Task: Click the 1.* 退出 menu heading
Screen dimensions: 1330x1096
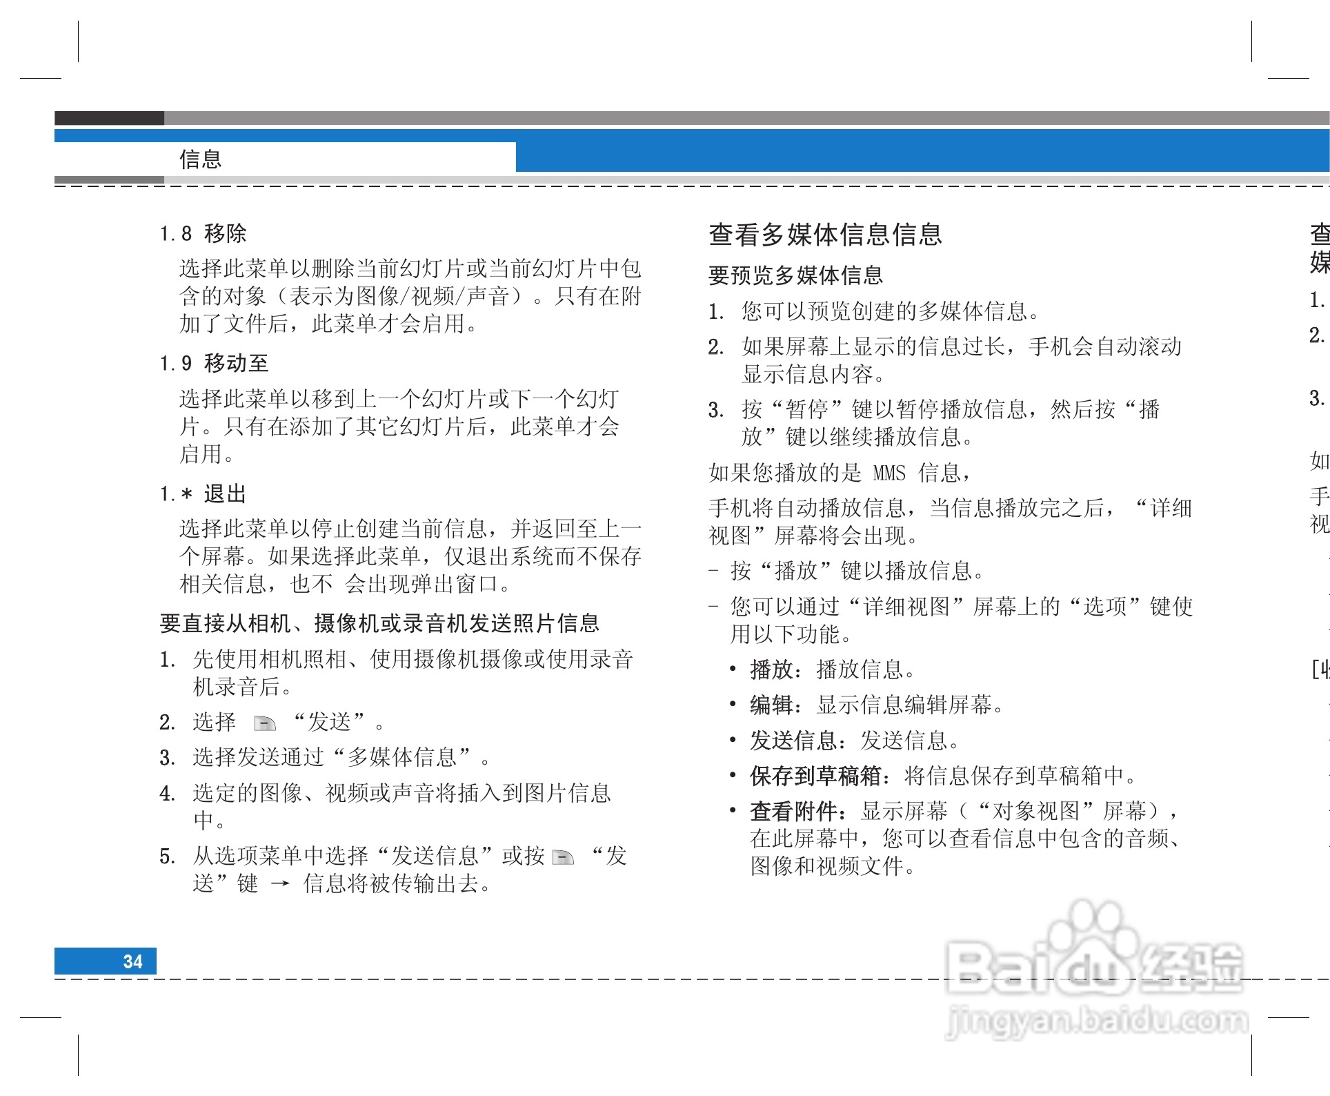Action: coord(204,494)
